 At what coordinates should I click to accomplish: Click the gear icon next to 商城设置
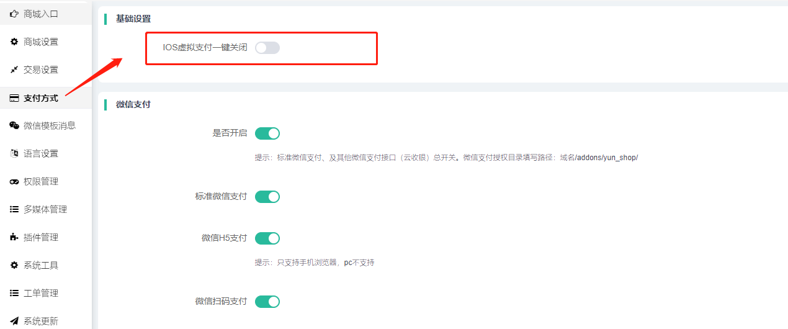coord(14,42)
